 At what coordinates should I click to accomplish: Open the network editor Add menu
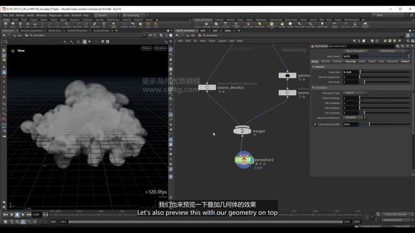(x=180, y=41)
